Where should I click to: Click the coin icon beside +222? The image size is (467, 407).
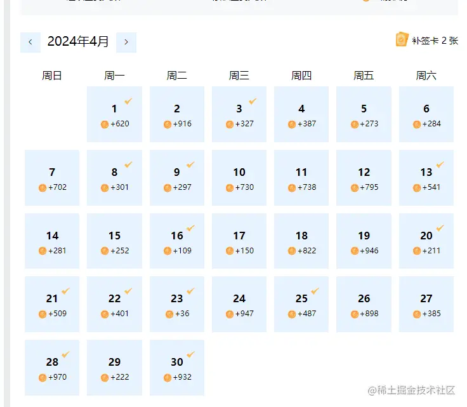(105, 378)
